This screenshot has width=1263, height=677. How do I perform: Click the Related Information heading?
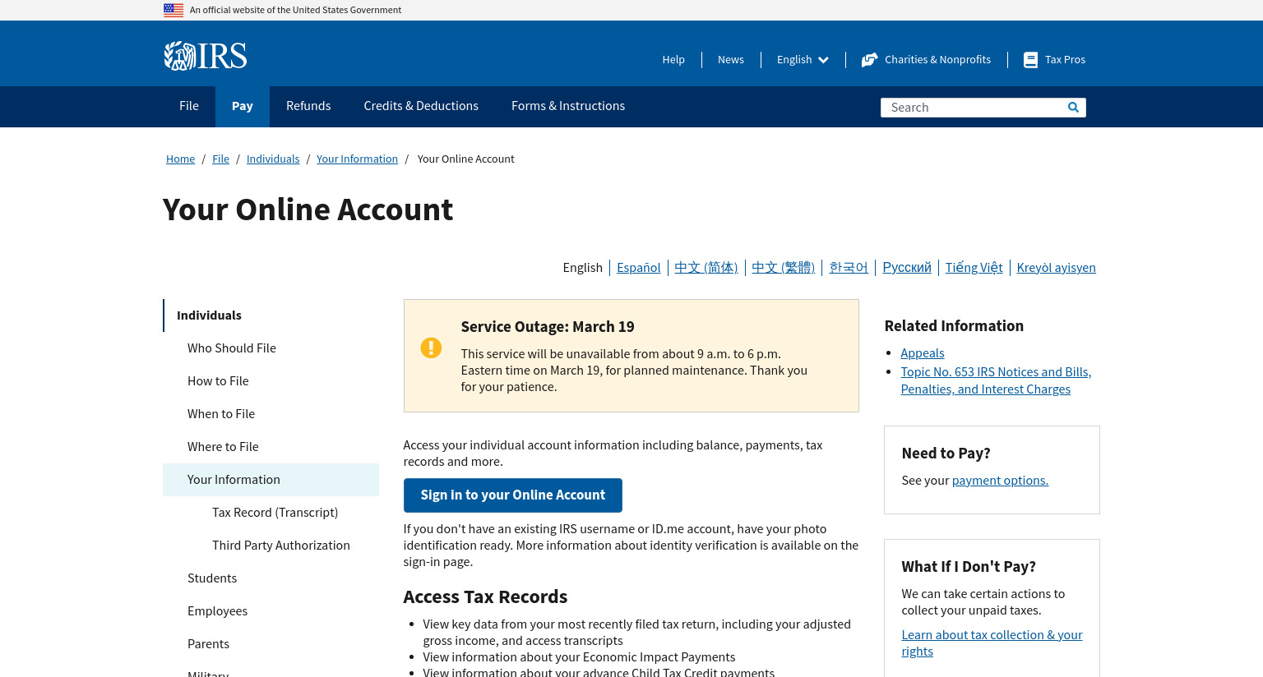pos(954,326)
